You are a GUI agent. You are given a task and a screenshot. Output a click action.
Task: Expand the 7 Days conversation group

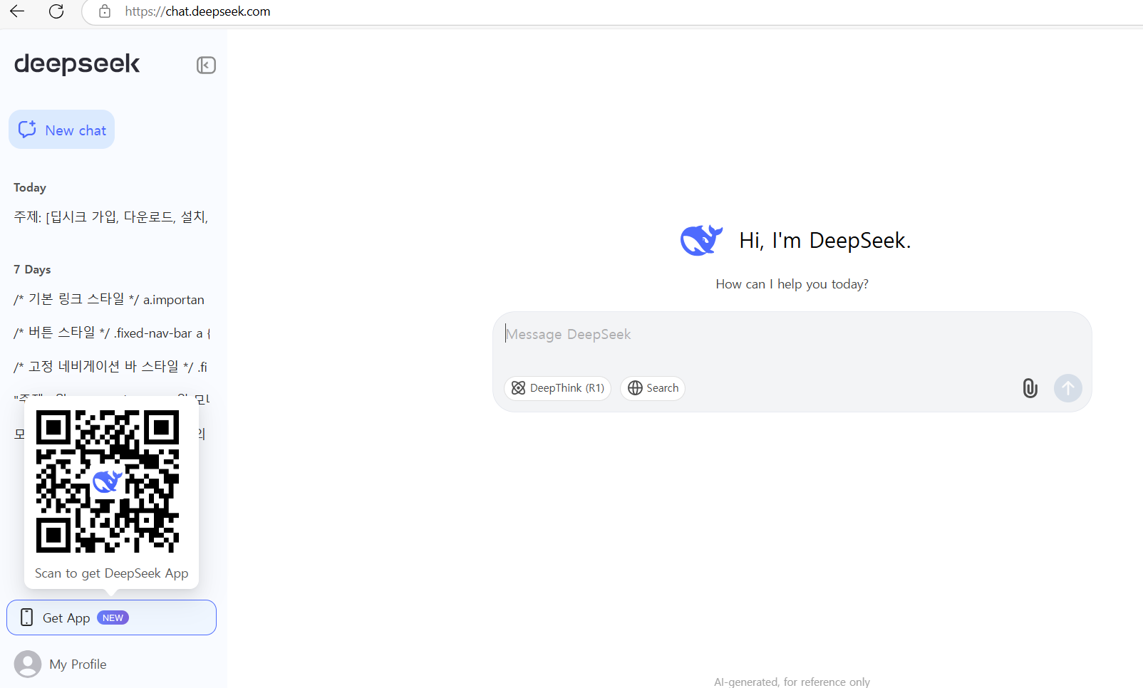point(32,269)
